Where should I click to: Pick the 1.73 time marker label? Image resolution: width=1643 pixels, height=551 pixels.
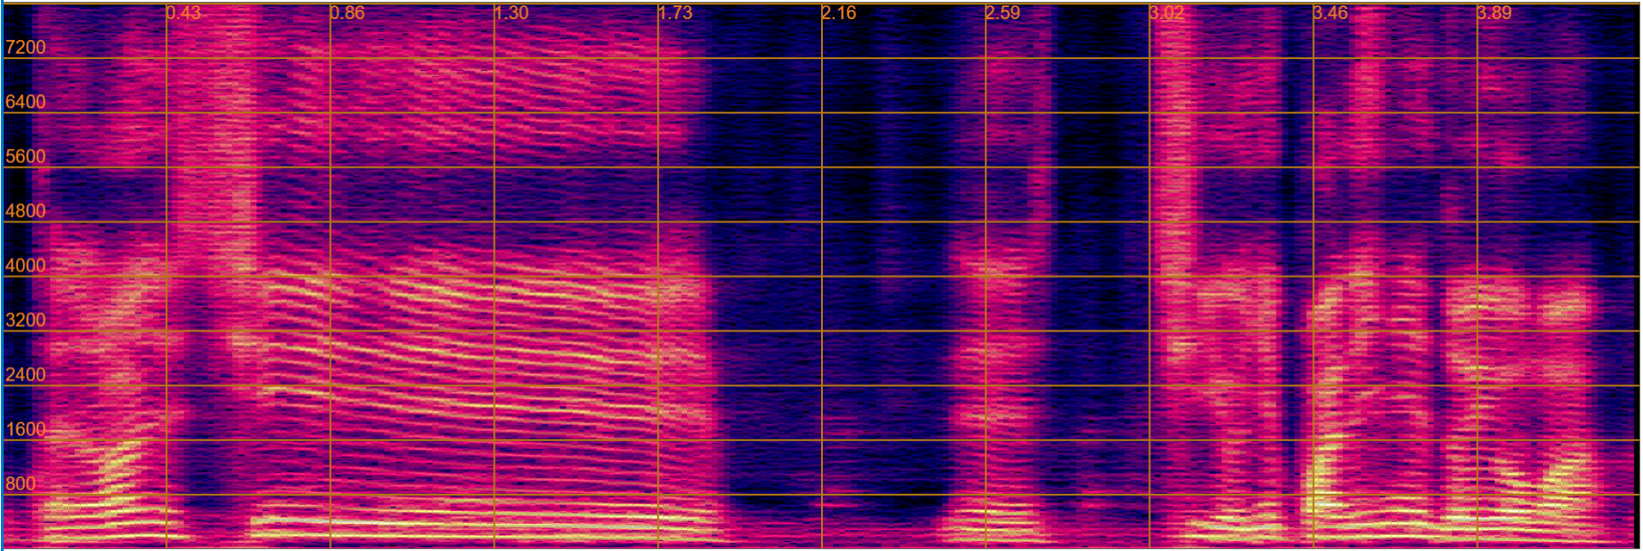pos(676,13)
